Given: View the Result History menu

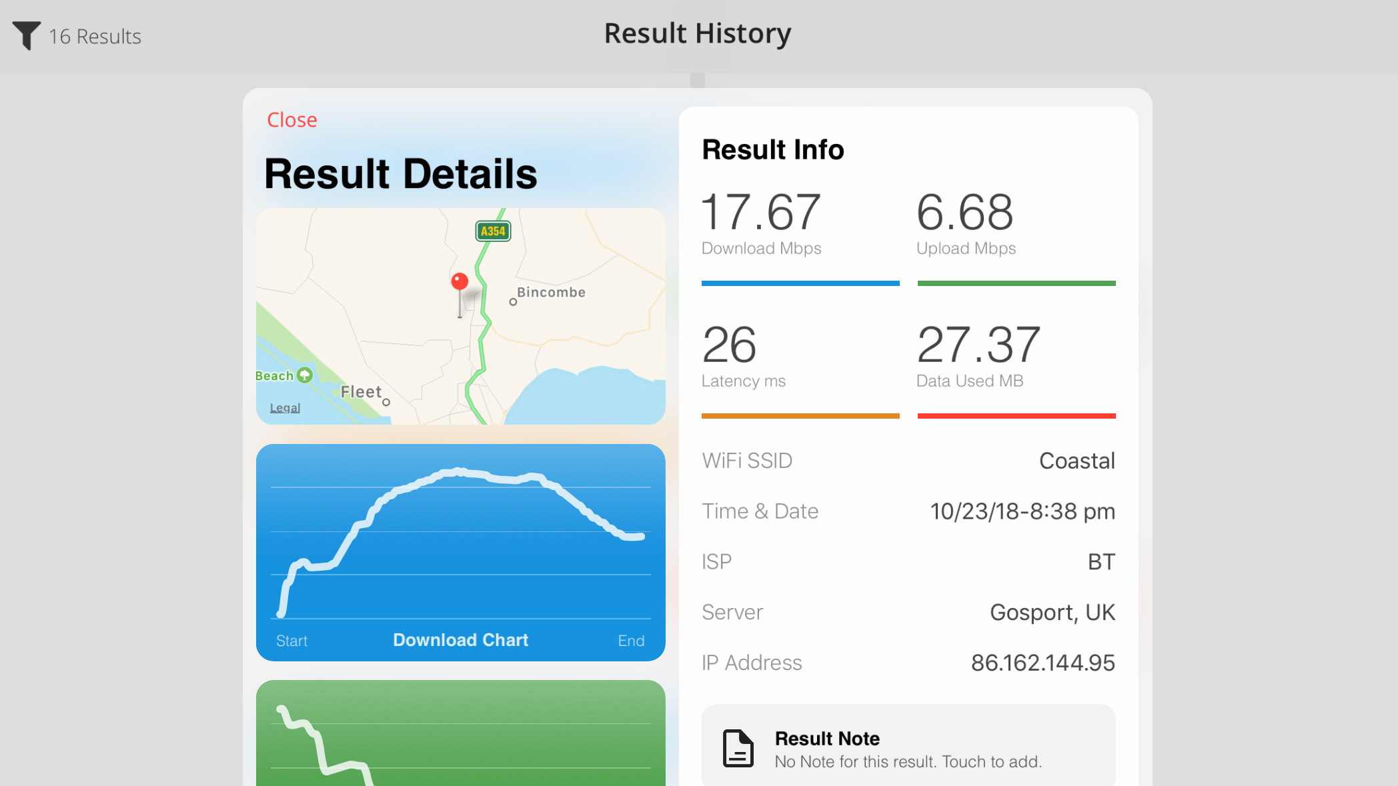Looking at the screenshot, I should tap(698, 32).
